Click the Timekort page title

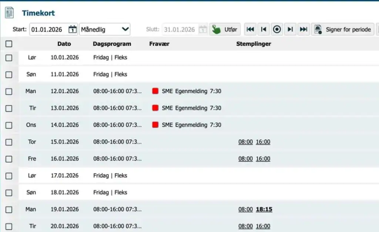pyautogui.click(x=38, y=13)
